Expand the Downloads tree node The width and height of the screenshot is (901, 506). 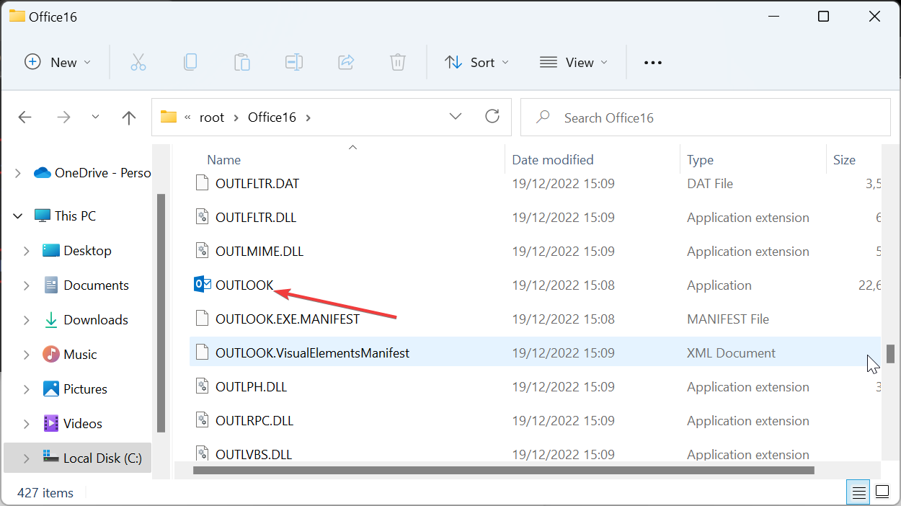tap(27, 320)
